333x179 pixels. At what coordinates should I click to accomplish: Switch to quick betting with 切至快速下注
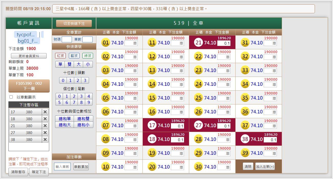74,23
